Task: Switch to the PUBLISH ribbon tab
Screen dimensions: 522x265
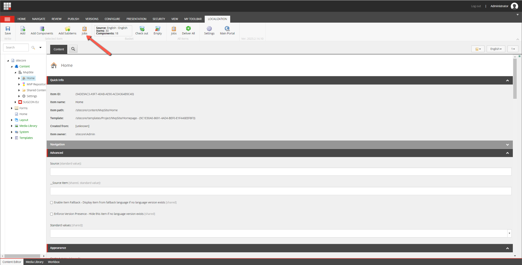Action: point(73,19)
